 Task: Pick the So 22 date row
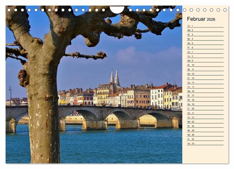[205, 117]
